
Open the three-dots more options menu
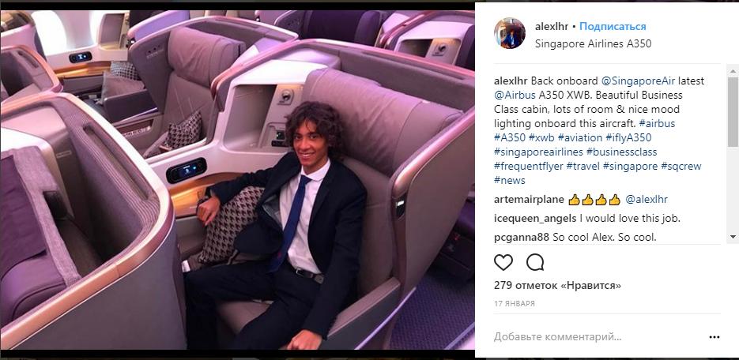coord(714,337)
